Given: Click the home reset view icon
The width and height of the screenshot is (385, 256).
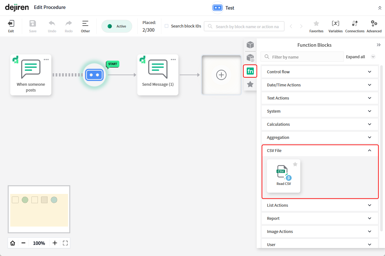Looking at the screenshot, I should coord(13,243).
